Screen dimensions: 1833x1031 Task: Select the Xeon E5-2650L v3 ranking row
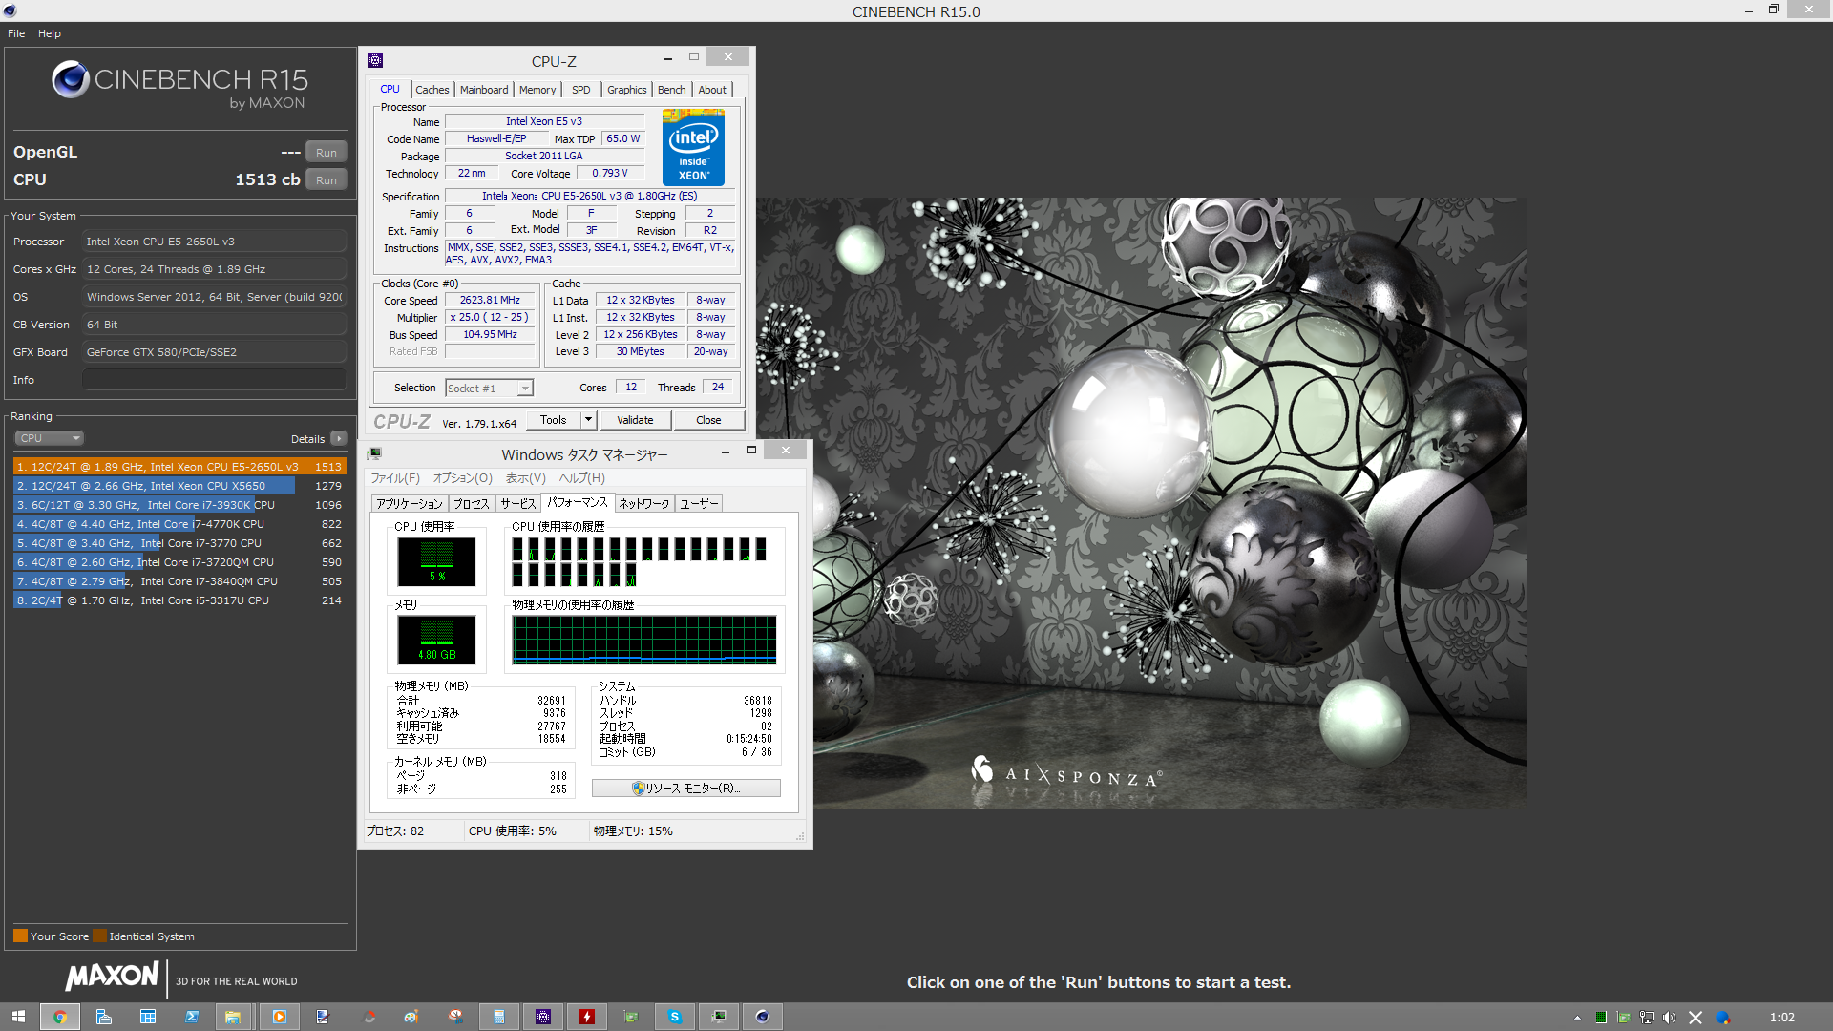[x=179, y=467]
